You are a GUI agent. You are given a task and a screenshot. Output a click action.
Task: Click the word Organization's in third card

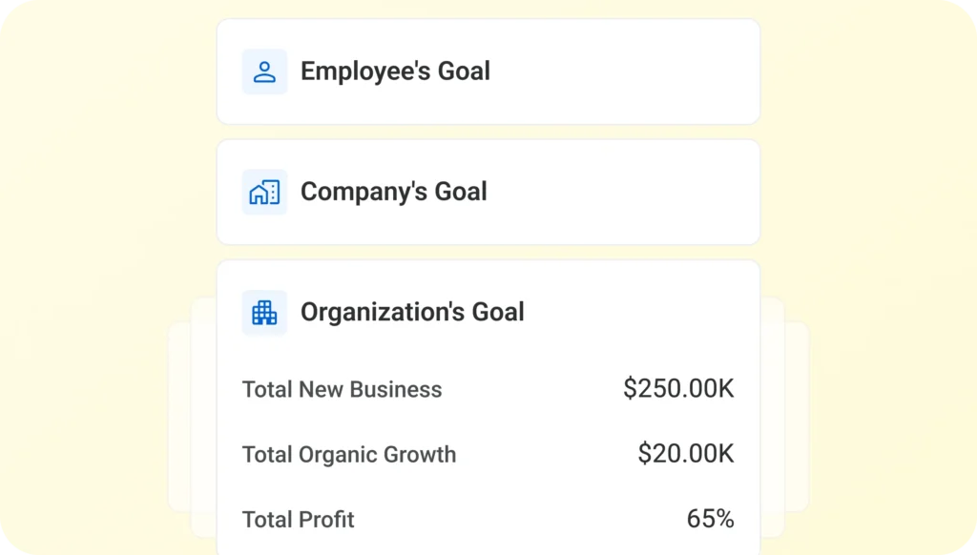coord(383,312)
